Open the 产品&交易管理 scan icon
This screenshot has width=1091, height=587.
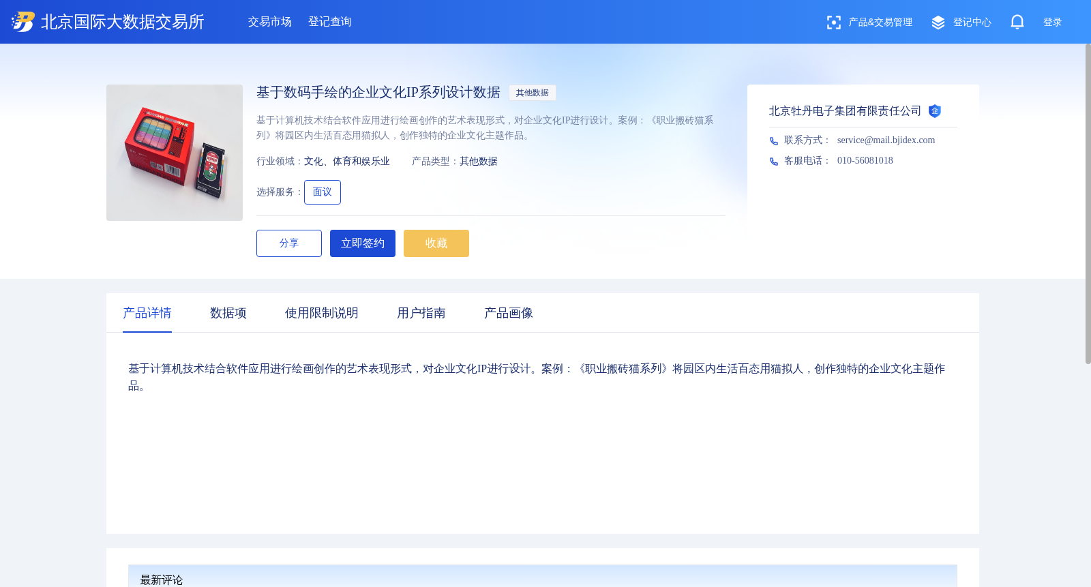point(833,22)
